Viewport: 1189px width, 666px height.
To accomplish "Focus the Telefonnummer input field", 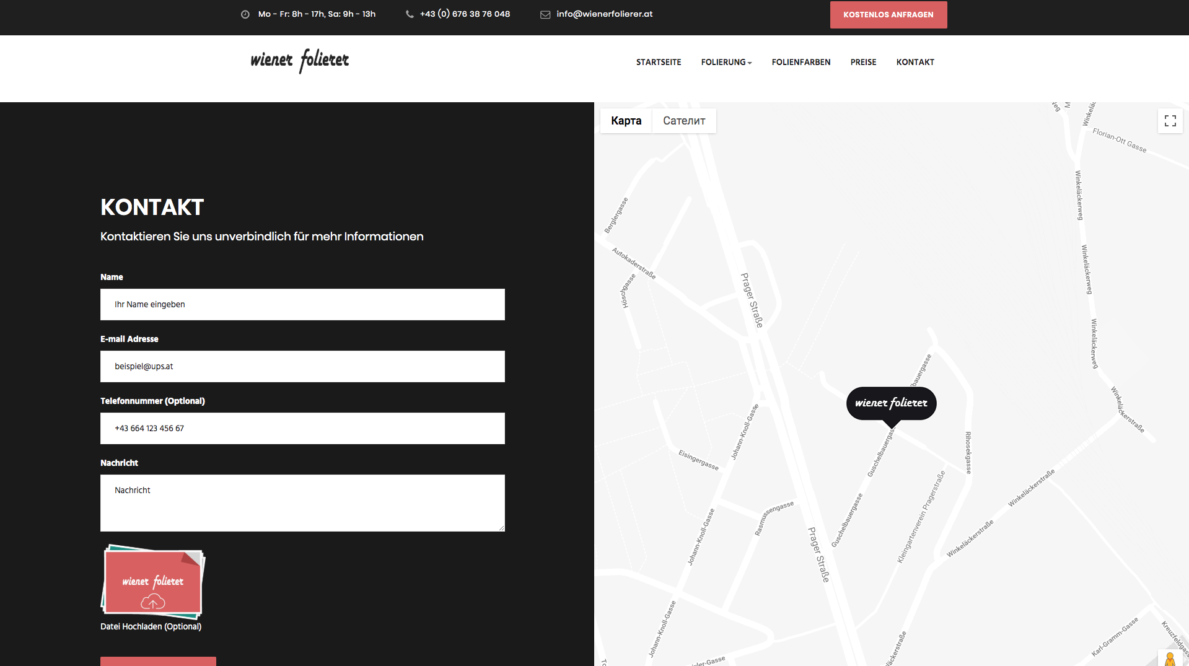I will (x=302, y=428).
